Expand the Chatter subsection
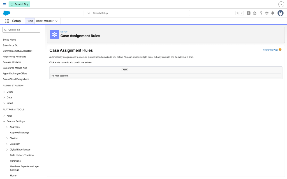 pos(7,138)
